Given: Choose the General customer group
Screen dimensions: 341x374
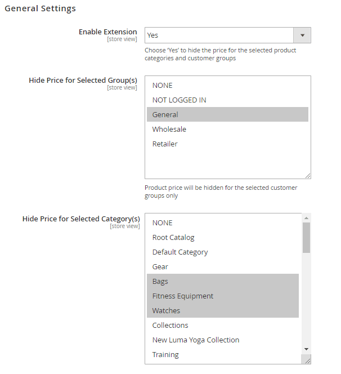Looking at the screenshot, I should pyautogui.click(x=165, y=115).
